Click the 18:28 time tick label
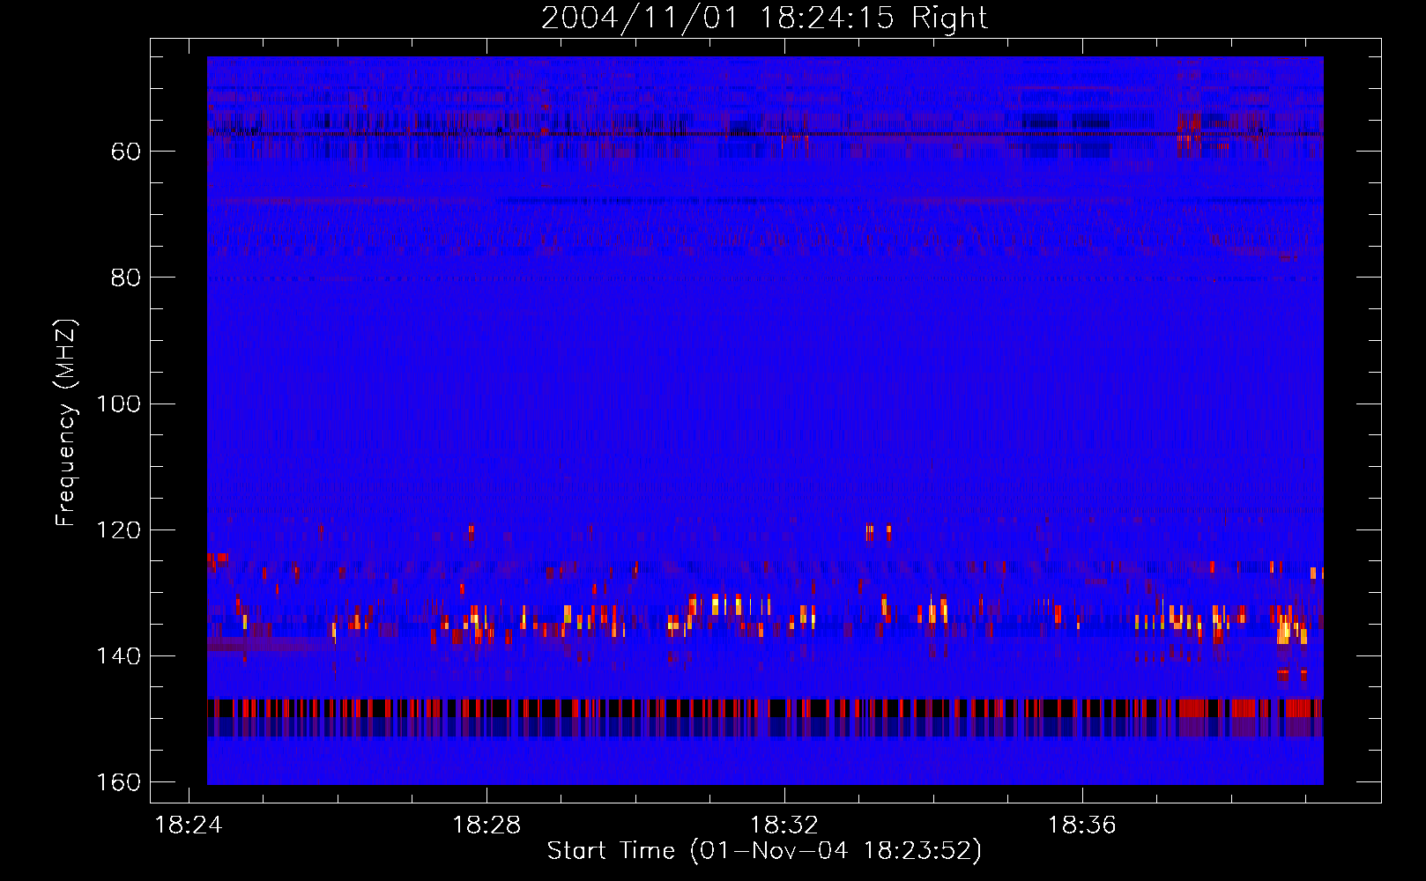Screen dimensions: 1426x881 click(x=486, y=825)
